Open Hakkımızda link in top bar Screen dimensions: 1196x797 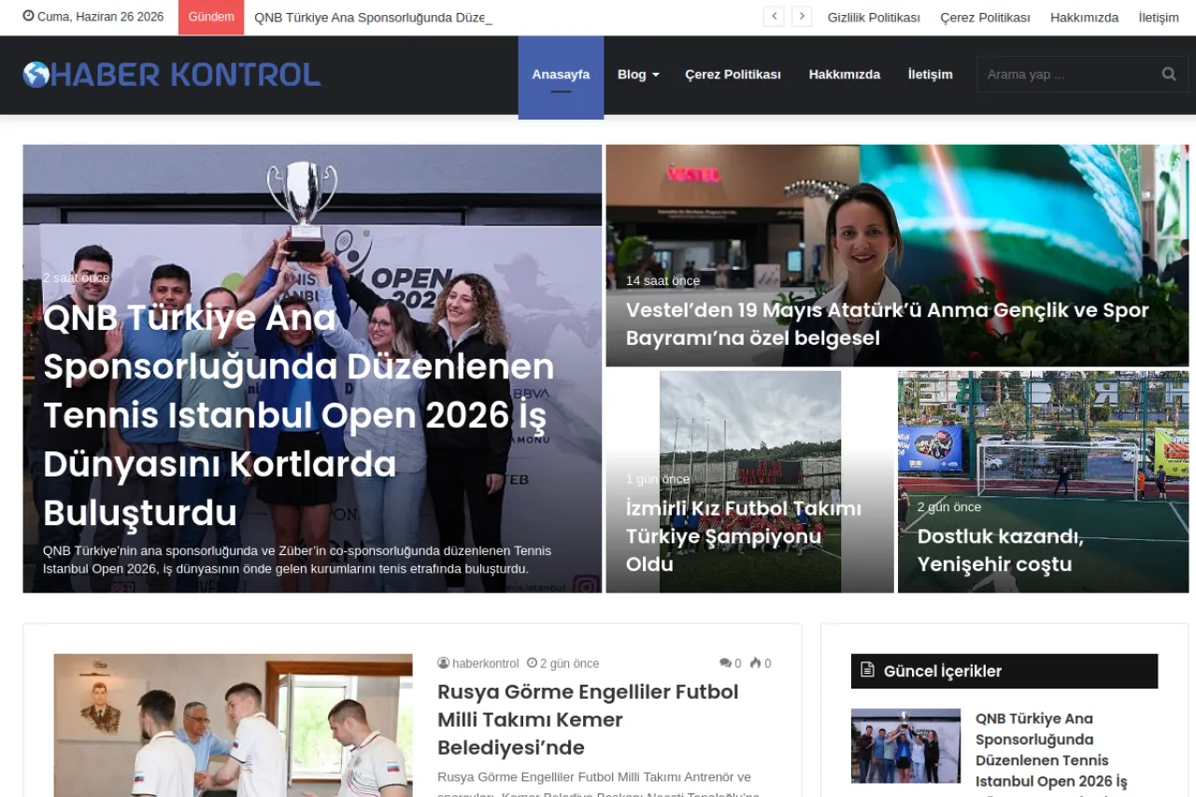click(1084, 18)
